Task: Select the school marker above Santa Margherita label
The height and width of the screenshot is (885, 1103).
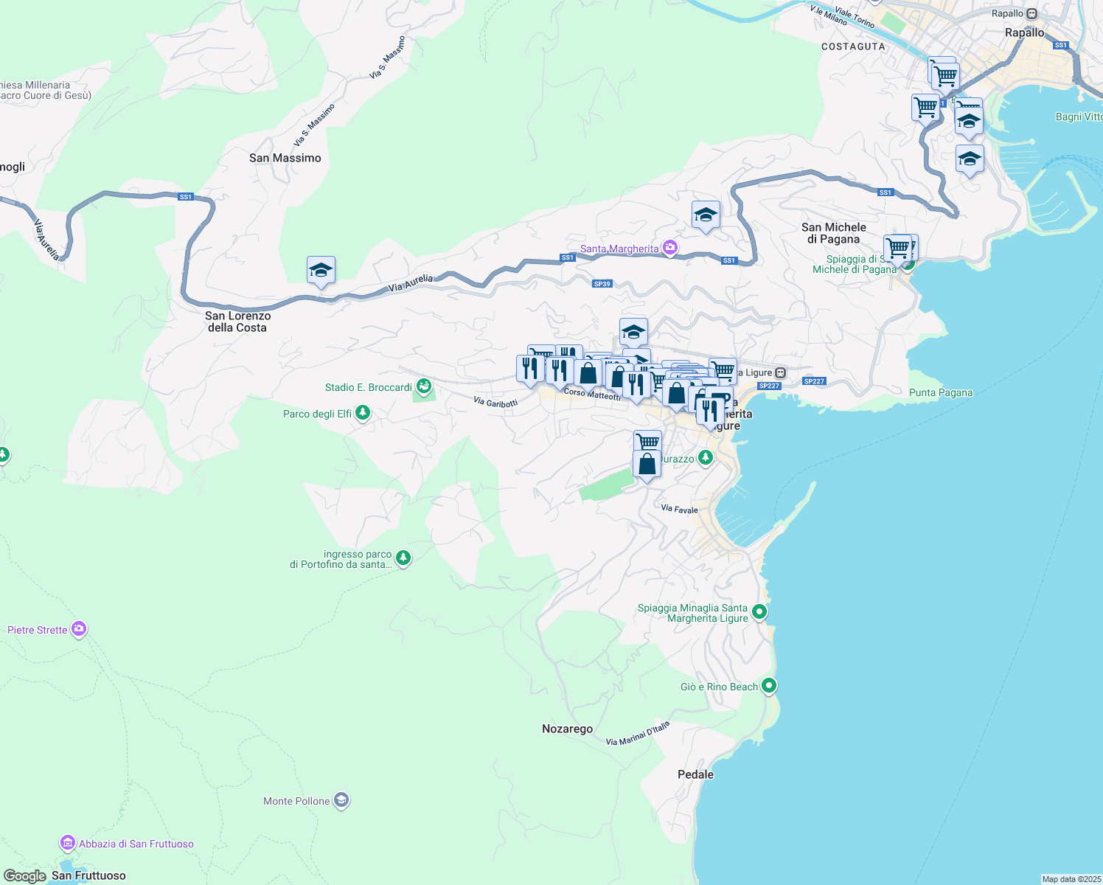Action: (706, 215)
